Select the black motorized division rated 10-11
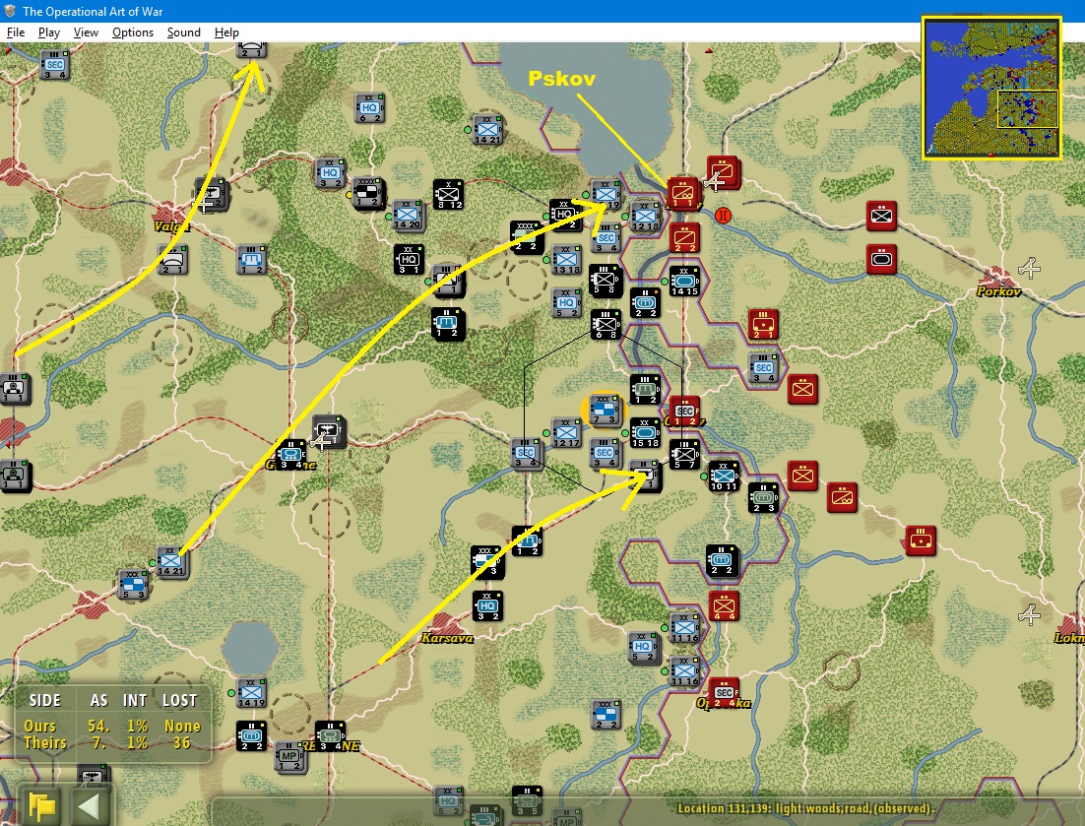 tap(724, 477)
